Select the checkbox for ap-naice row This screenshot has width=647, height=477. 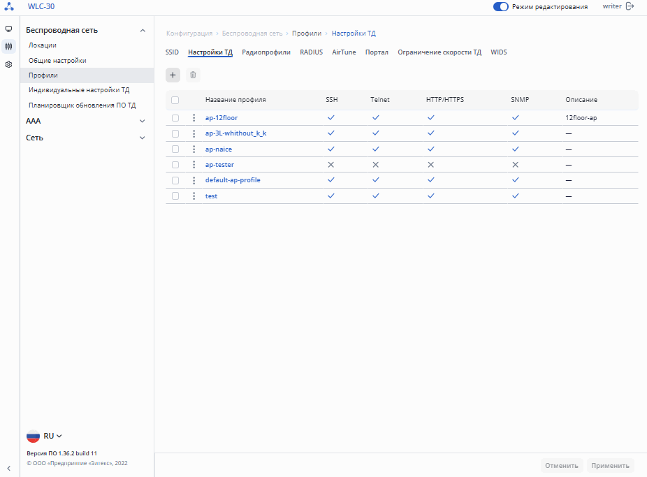[175, 149]
